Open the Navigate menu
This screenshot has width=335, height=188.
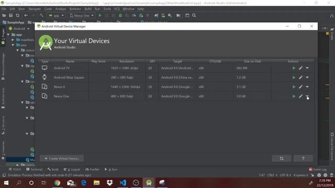tap(35, 9)
